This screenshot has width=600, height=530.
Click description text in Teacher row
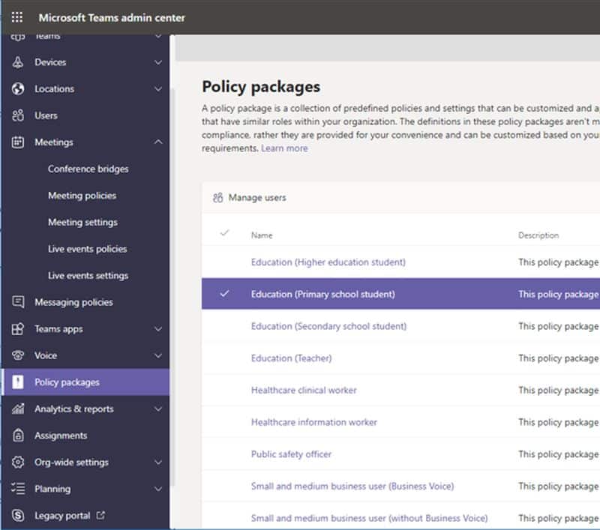559,358
